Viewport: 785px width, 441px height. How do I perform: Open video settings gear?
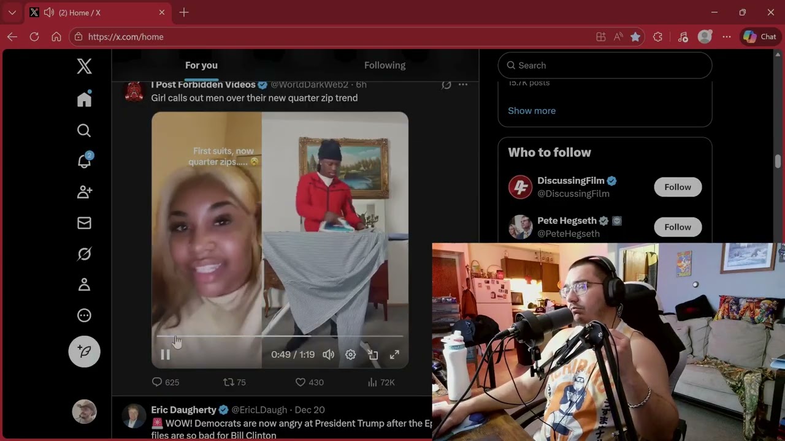point(351,355)
